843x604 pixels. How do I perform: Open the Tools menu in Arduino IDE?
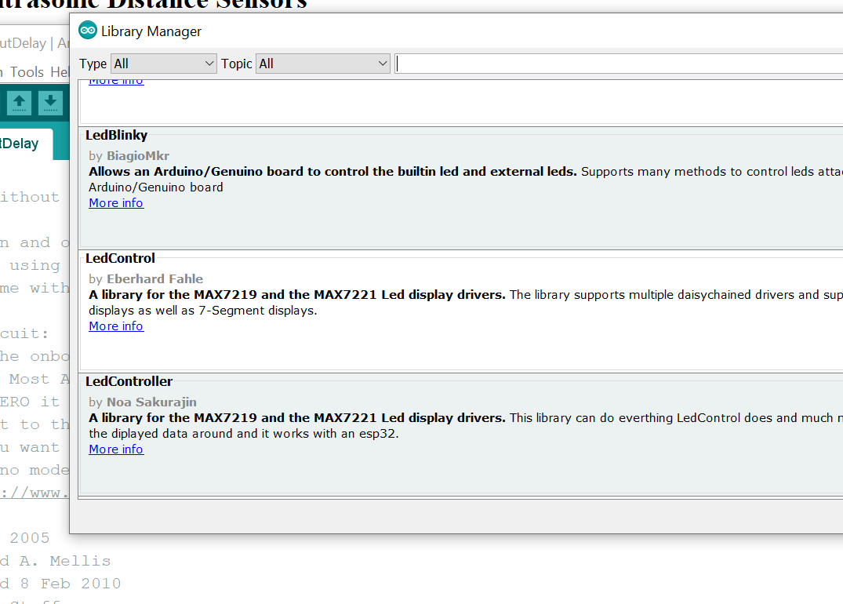pos(27,72)
